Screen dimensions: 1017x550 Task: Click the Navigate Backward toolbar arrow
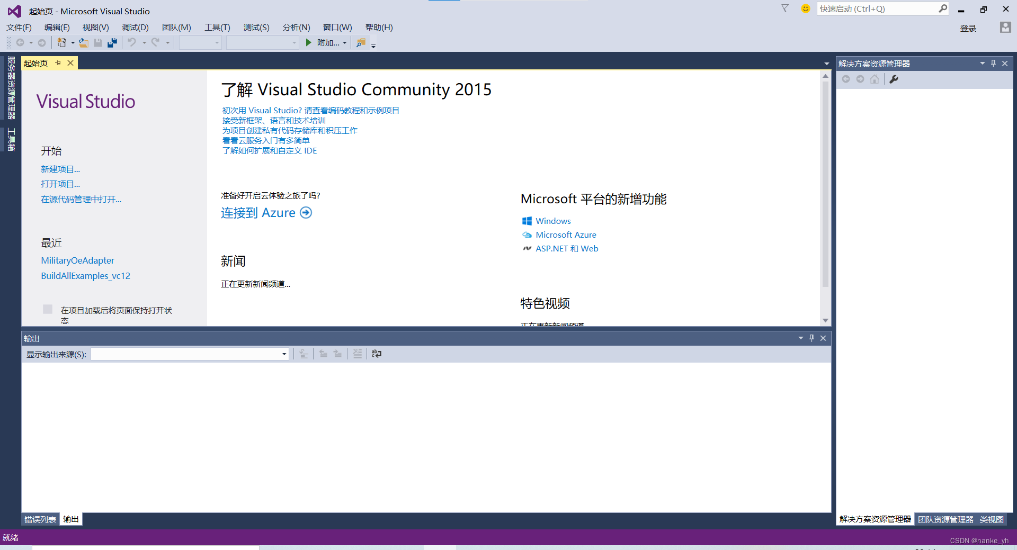pyautogui.click(x=20, y=43)
